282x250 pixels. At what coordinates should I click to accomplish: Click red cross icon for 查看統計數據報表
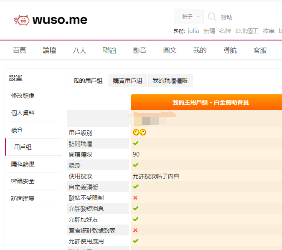[x=135, y=230]
